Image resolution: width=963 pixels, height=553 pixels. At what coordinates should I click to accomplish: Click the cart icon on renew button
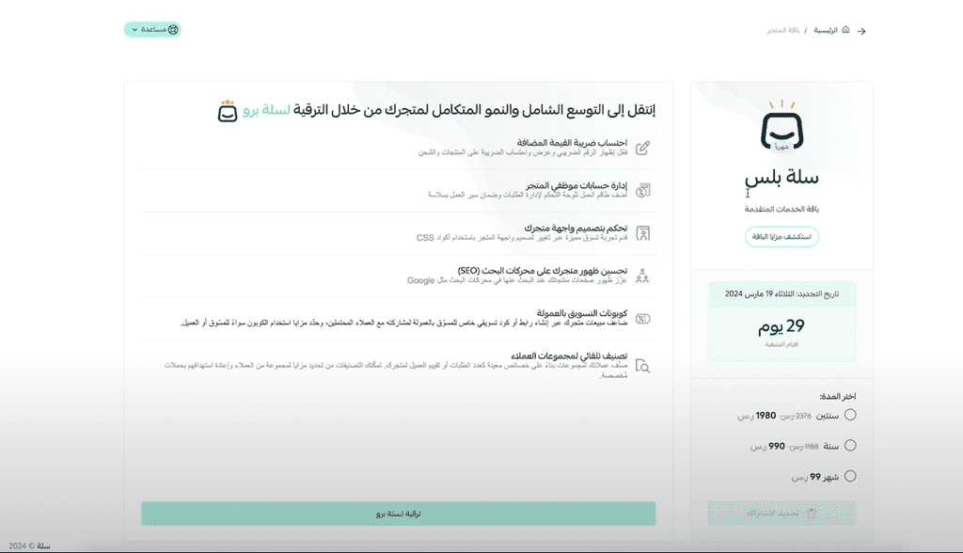(x=811, y=513)
